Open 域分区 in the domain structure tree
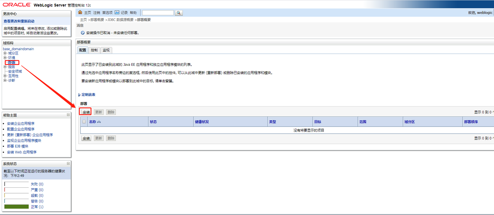The width and height of the screenshot is (494, 215). pyautogui.click(x=13, y=53)
